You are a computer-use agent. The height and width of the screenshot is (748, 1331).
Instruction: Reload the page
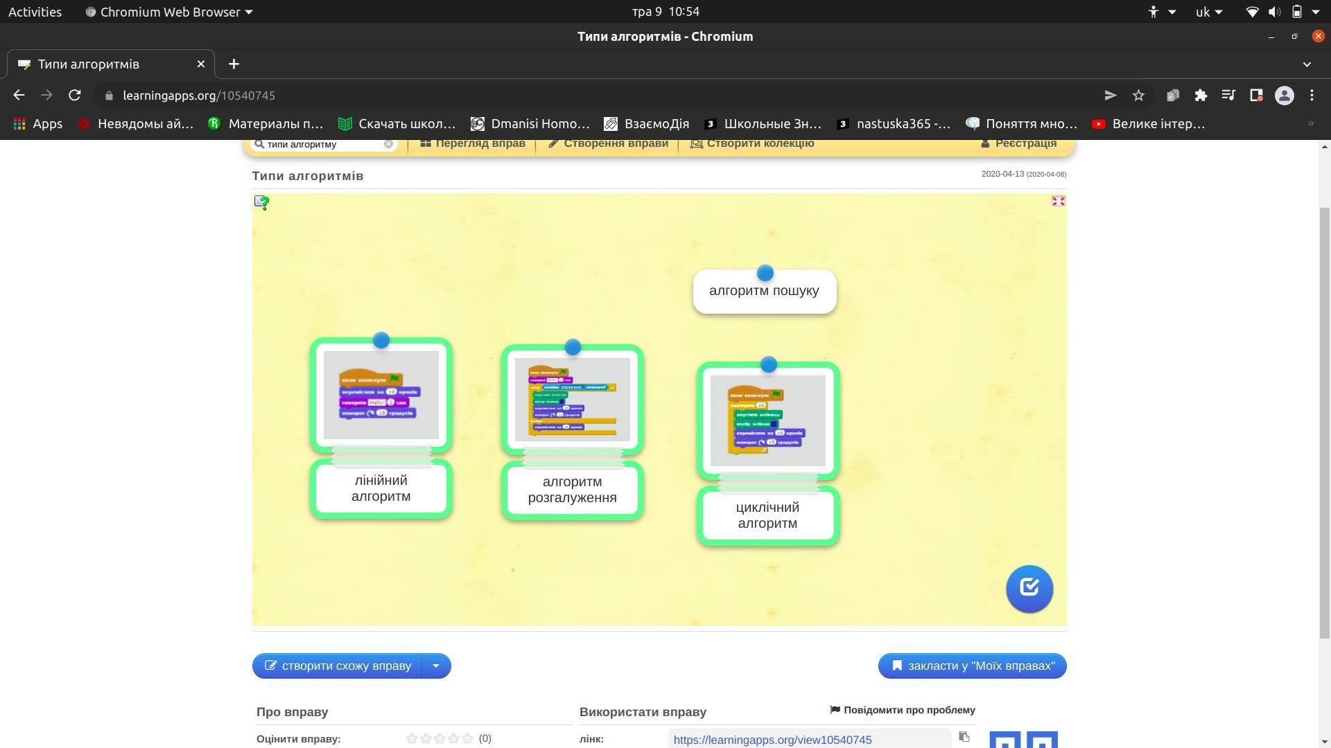[75, 96]
